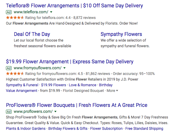
Task: Expand the dropdown arrow next to www.teleflora.com
Action: tap(51, 12)
